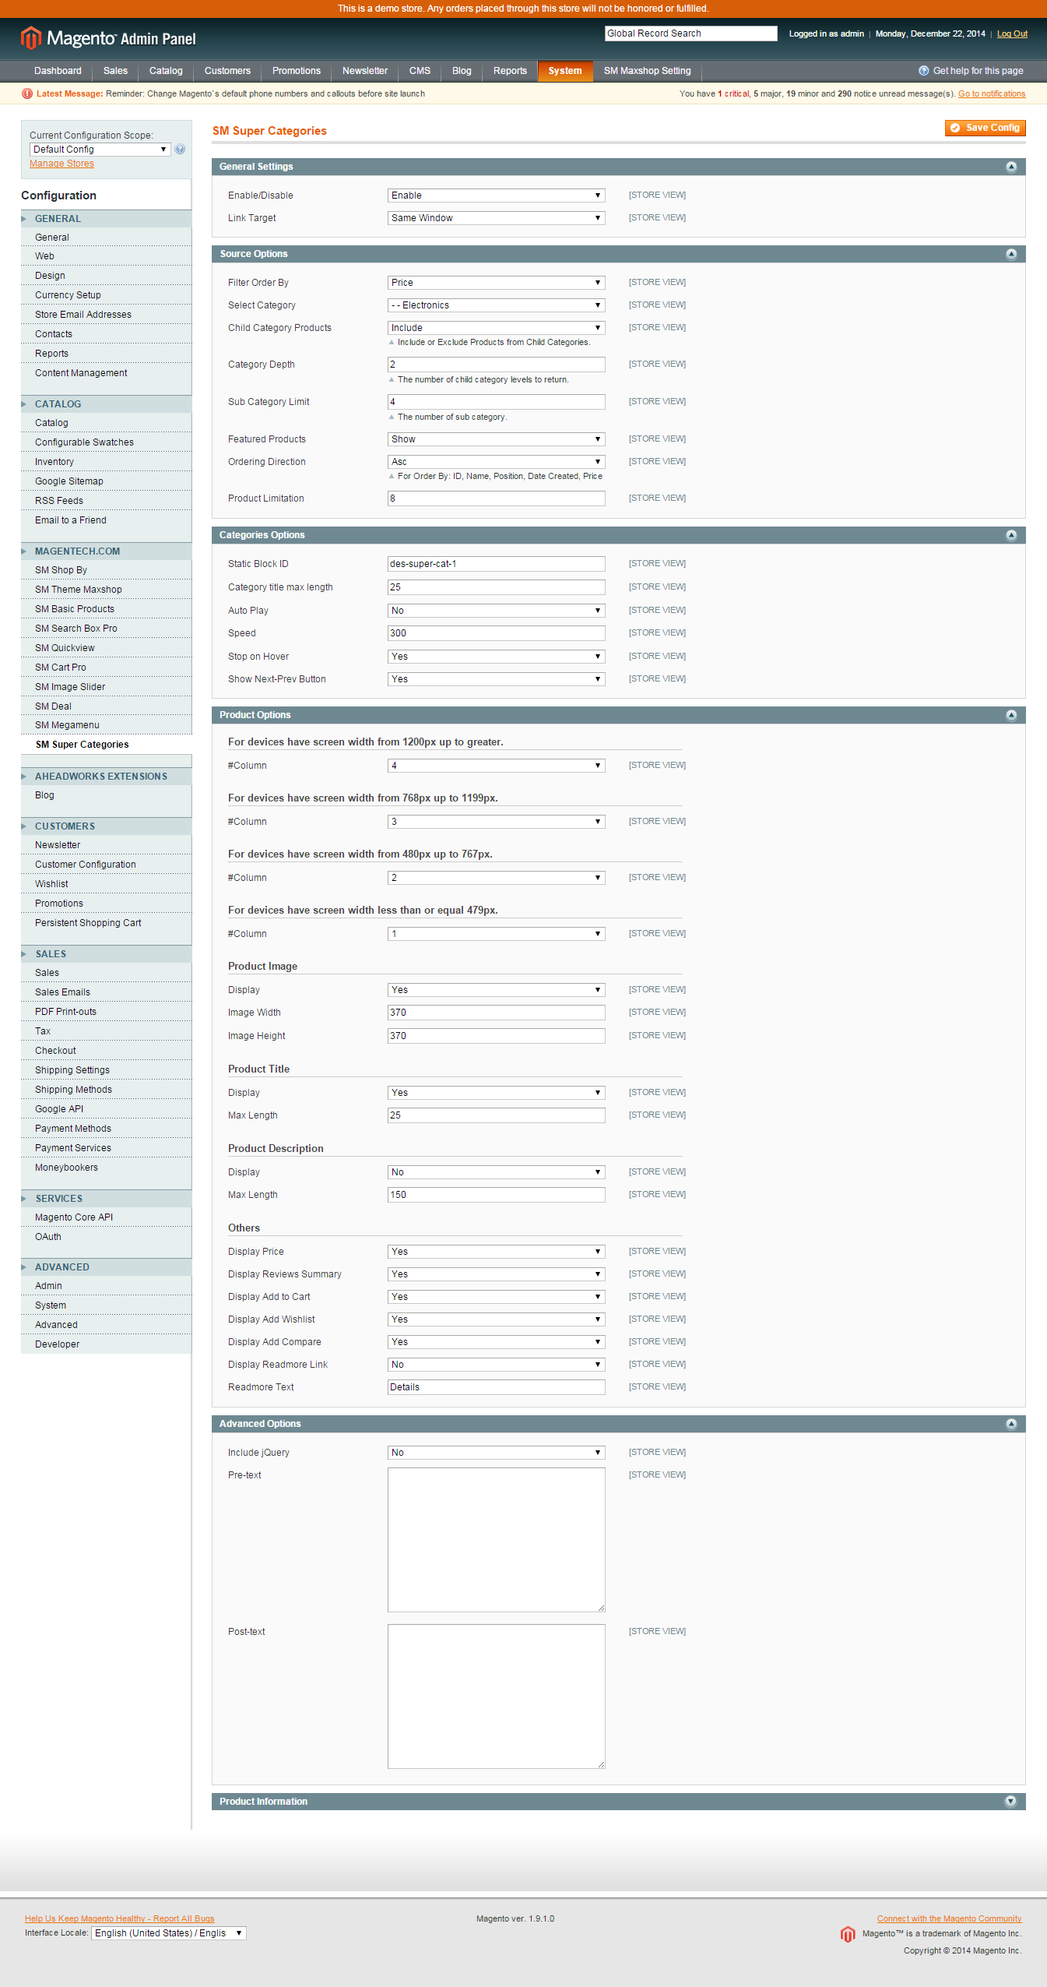Click the Go to notifications link
1047x1987 pixels.
(x=992, y=94)
